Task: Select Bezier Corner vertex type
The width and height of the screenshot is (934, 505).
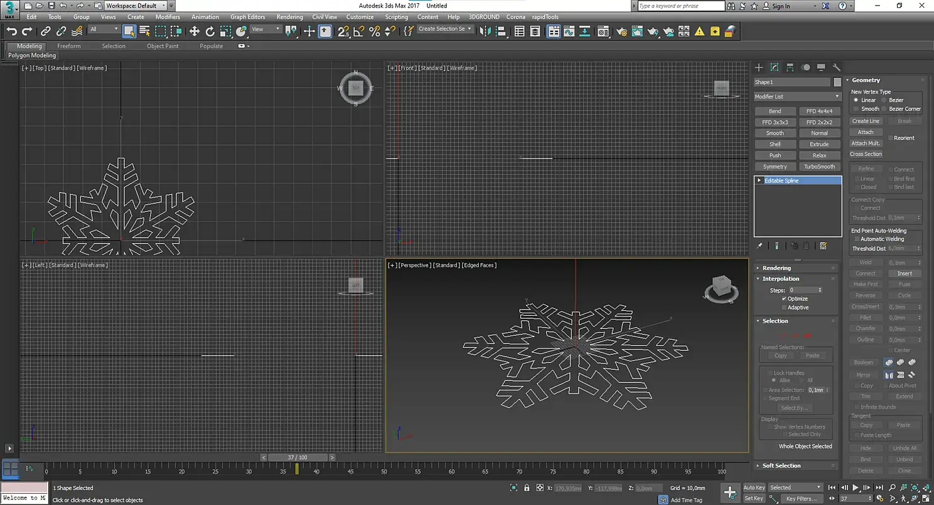Action: tap(884, 109)
